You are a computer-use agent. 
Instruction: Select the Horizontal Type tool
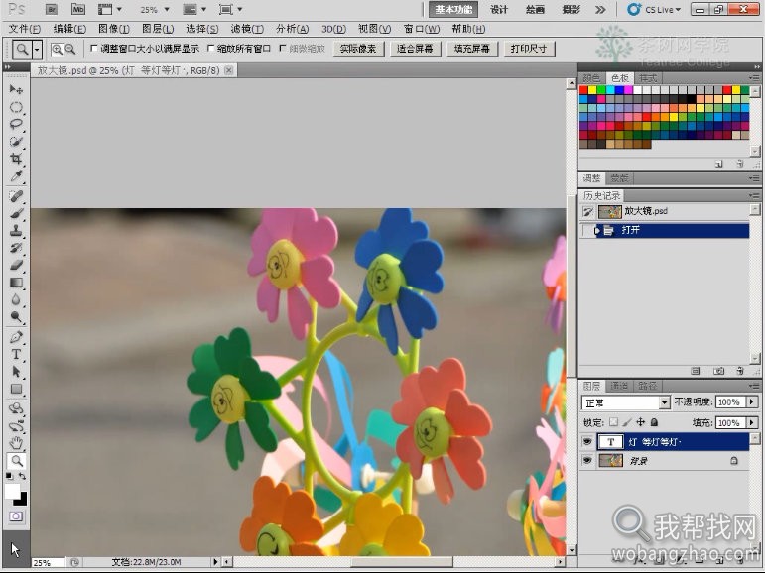coord(16,354)
